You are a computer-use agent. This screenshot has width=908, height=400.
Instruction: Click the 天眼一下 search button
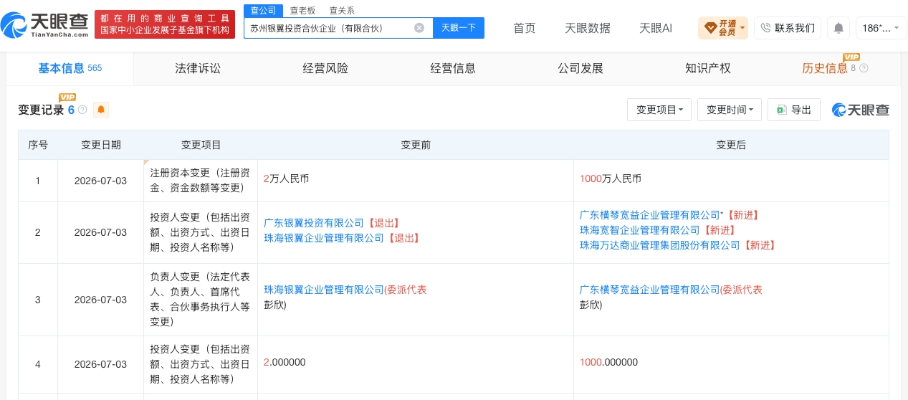point(459,28)
